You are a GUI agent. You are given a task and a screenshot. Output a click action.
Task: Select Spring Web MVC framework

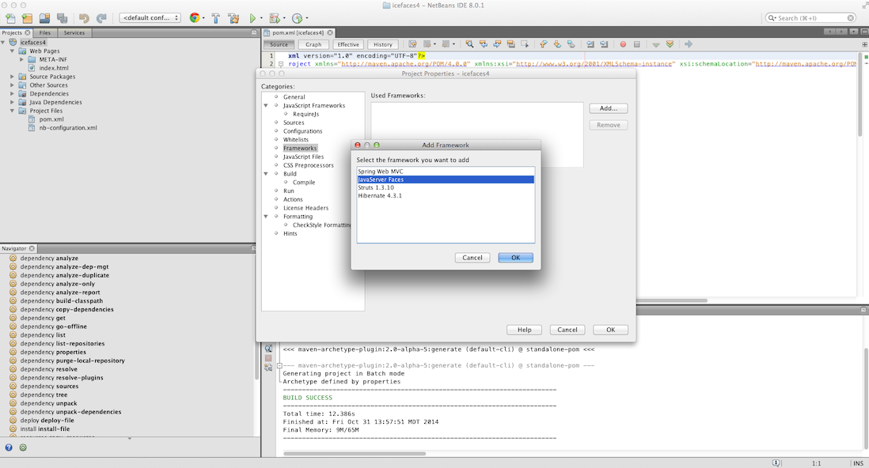point(381,171)
